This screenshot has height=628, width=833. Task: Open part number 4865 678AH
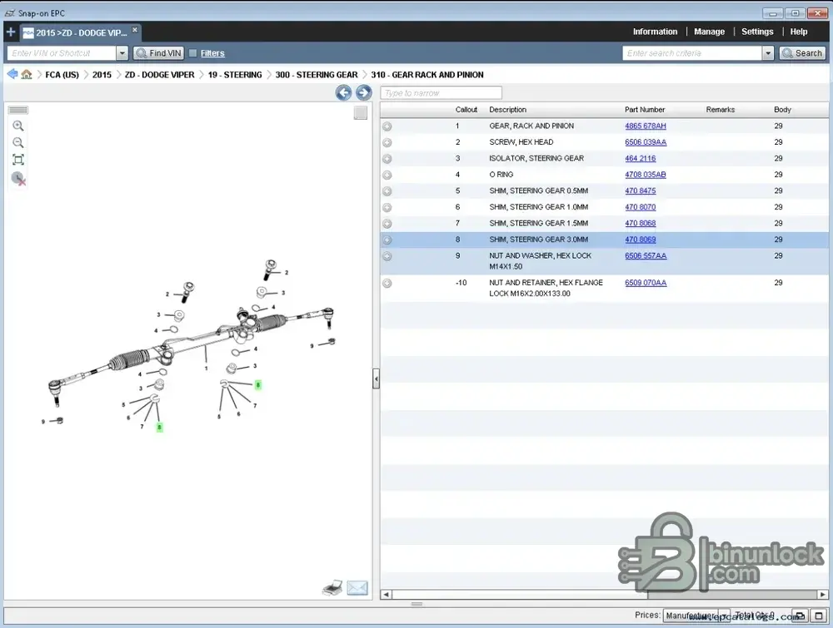(646, 126)
